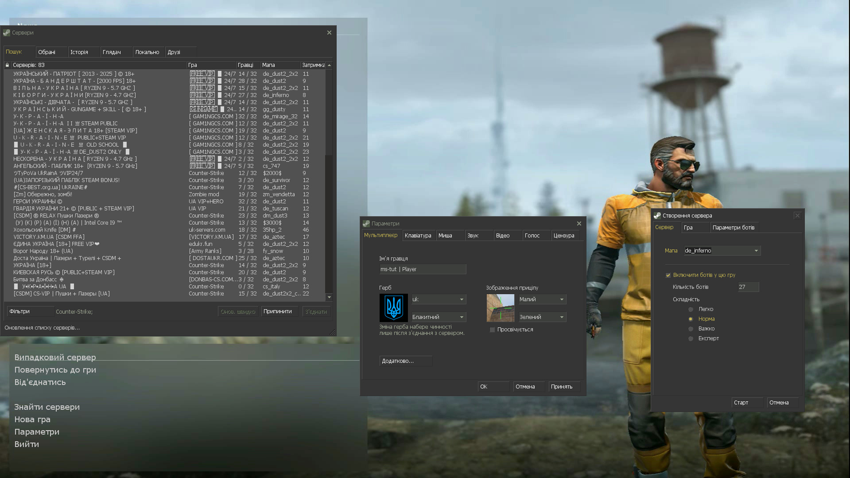Click Вийти in main menu
The width and height of the screenshot is (850, 478).
click(27, 444)
